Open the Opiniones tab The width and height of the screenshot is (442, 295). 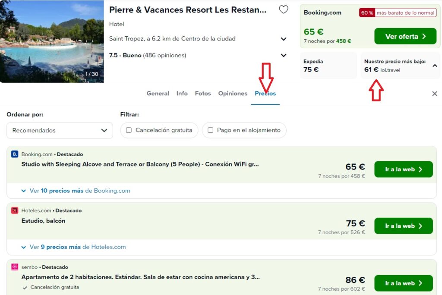click(x=233, y=94)
